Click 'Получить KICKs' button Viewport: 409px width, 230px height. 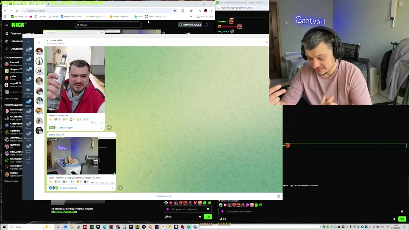tap(190, 25)
